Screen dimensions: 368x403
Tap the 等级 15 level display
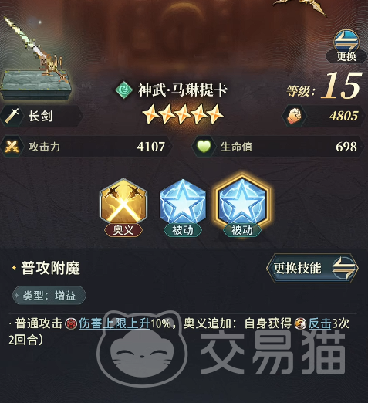coord(325,86)
